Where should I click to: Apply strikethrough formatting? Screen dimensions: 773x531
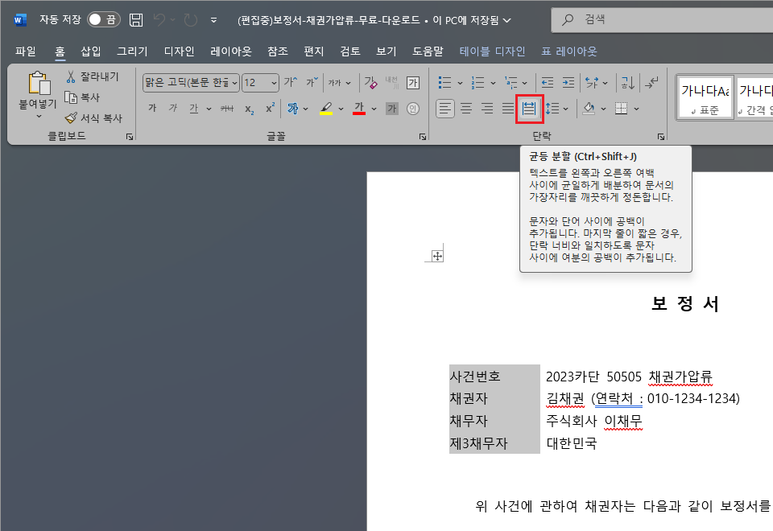pyautogui.click(x=226, y=107)
